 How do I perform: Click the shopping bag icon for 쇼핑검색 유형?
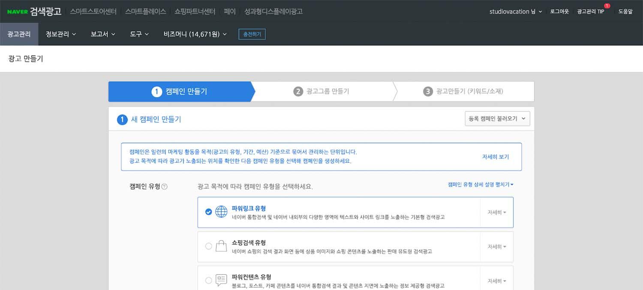221,246
